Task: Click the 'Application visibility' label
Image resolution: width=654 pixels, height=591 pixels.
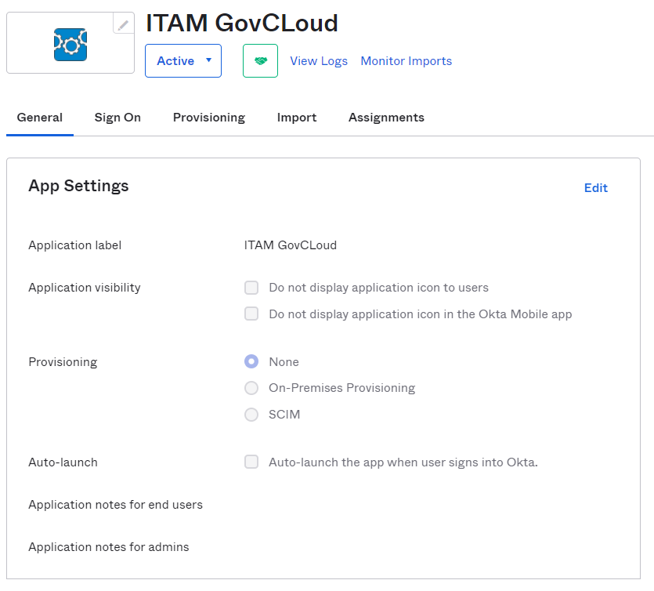Action: click(x=85, y=288)
